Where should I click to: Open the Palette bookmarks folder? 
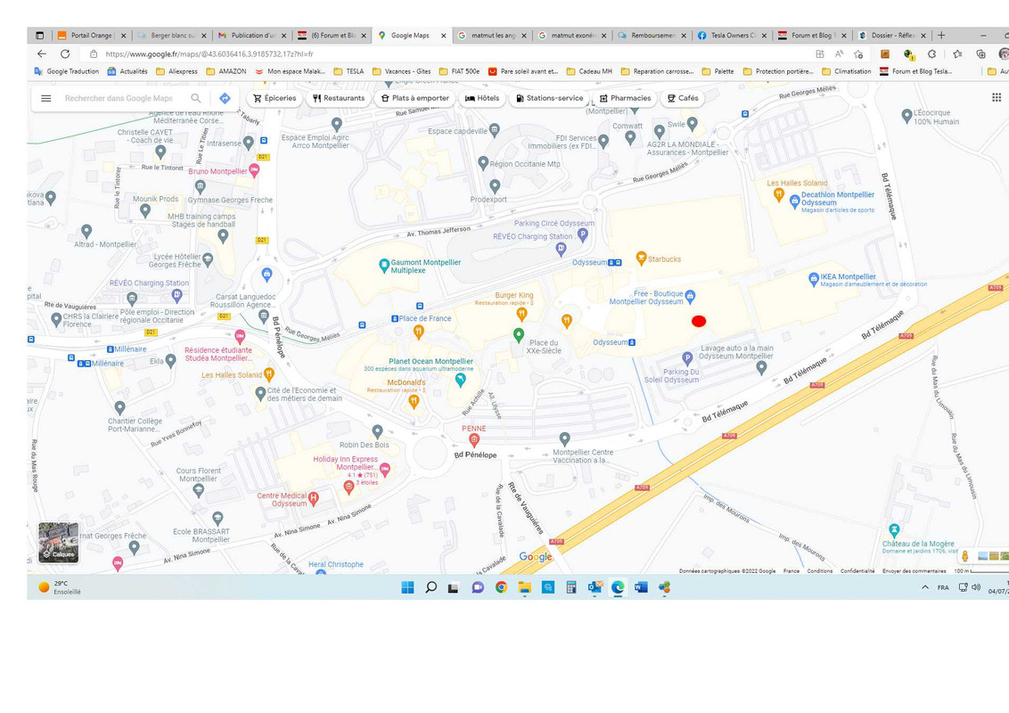point(718,71)
